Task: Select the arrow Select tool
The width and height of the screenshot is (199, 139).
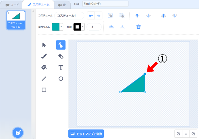Action: point(44,45)
